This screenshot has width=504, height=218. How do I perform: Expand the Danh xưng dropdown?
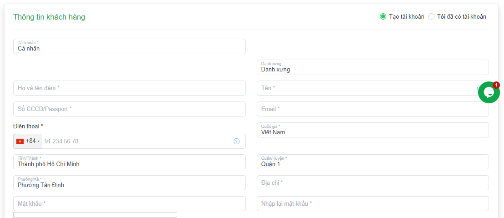coord(373,67)
